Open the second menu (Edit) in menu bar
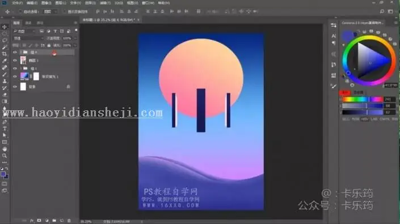 [32, 3]
